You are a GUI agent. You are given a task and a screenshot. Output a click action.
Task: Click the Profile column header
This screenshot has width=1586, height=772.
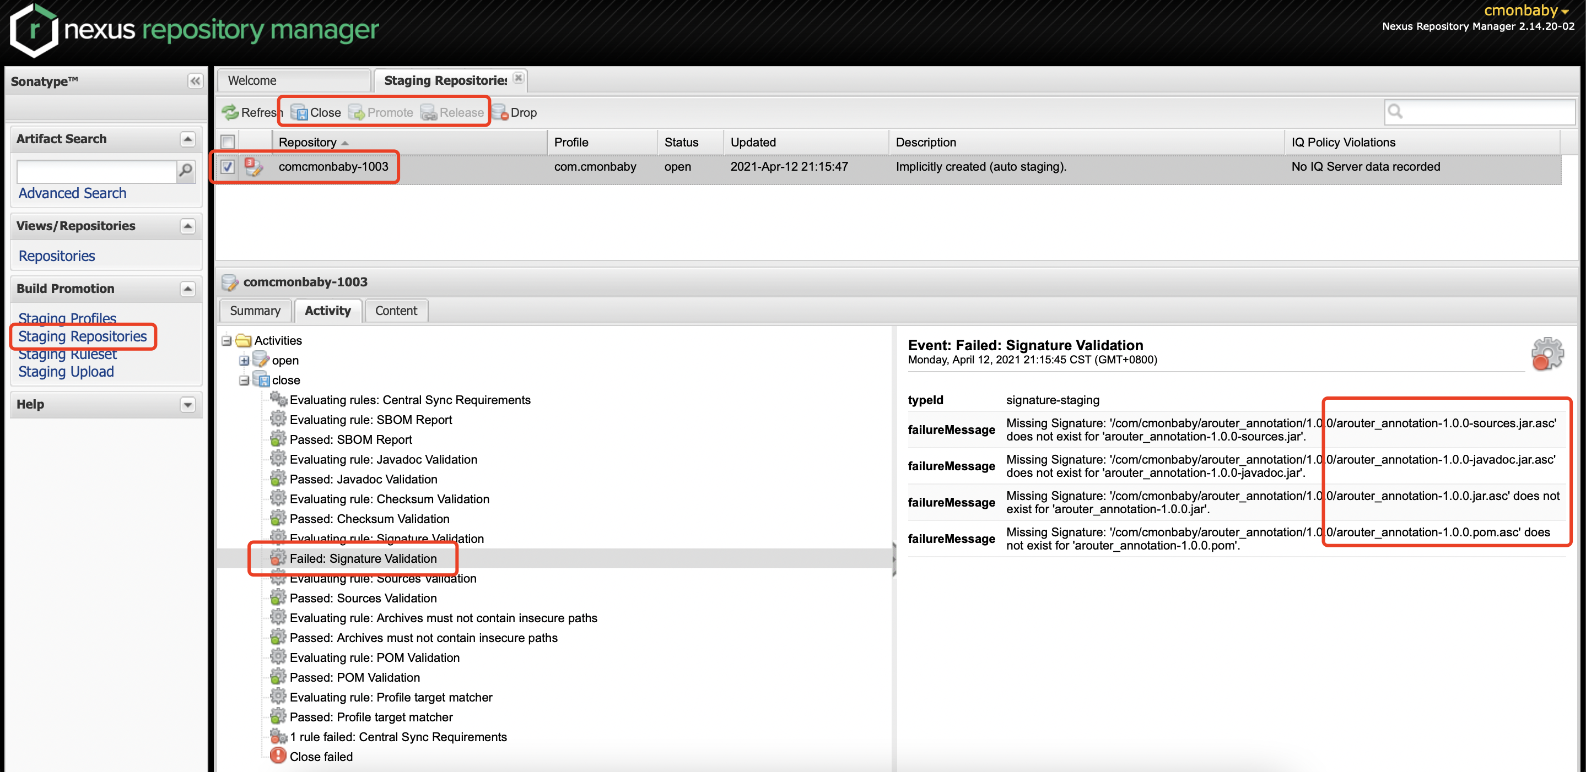(602, 142)
